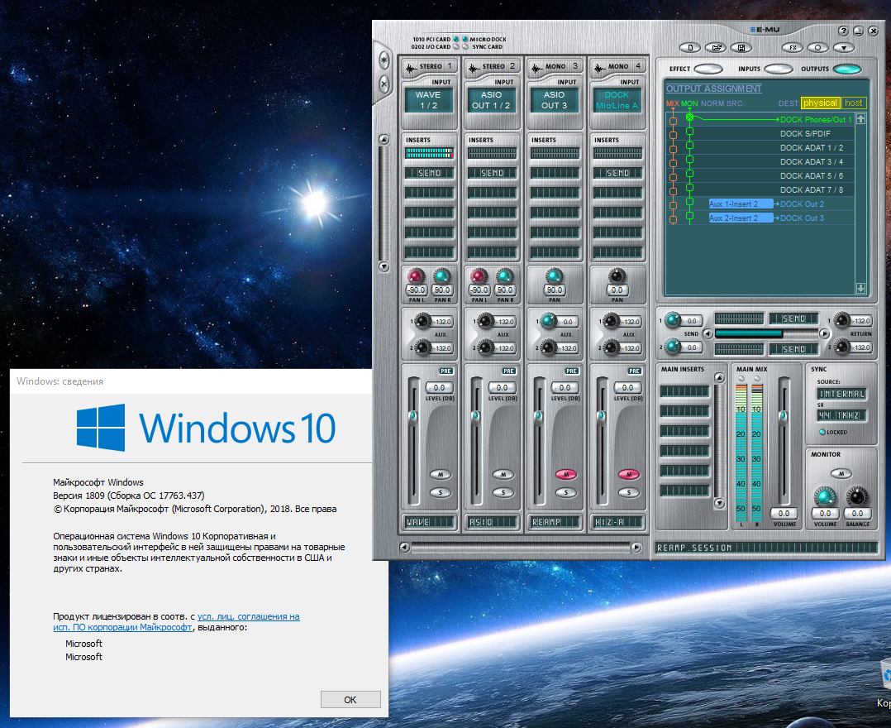Save session using the floppy disk icon

click(741, 48)
